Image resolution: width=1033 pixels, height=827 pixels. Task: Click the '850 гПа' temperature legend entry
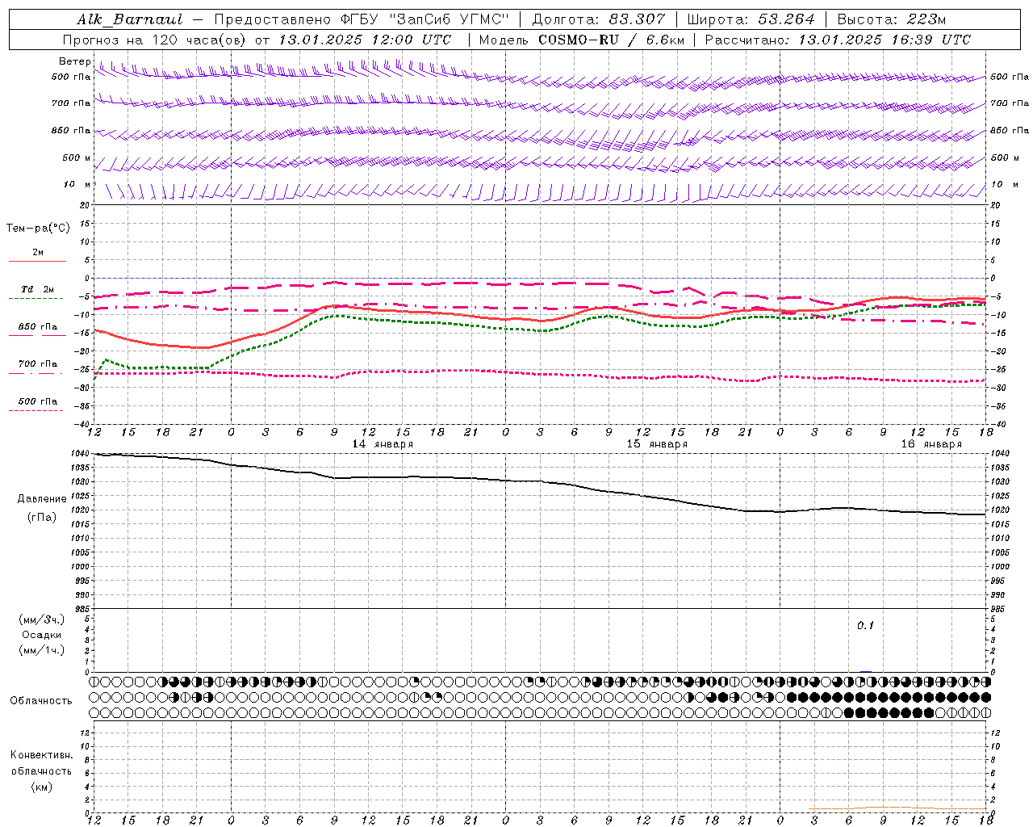(38, 327)
